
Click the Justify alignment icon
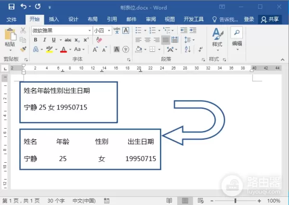[x=166, y=40]
